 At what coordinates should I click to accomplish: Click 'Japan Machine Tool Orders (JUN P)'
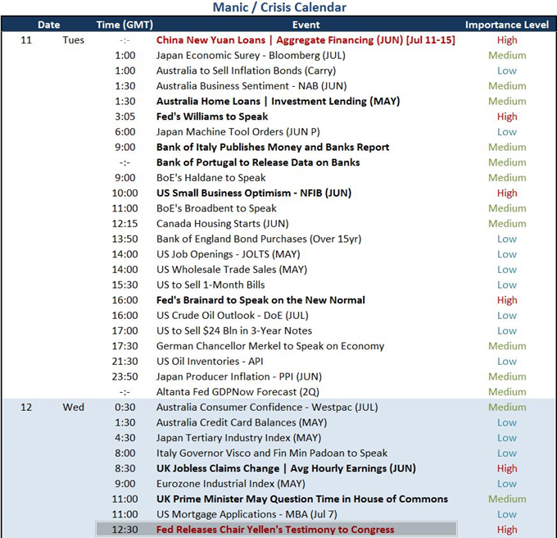(238, 132)
